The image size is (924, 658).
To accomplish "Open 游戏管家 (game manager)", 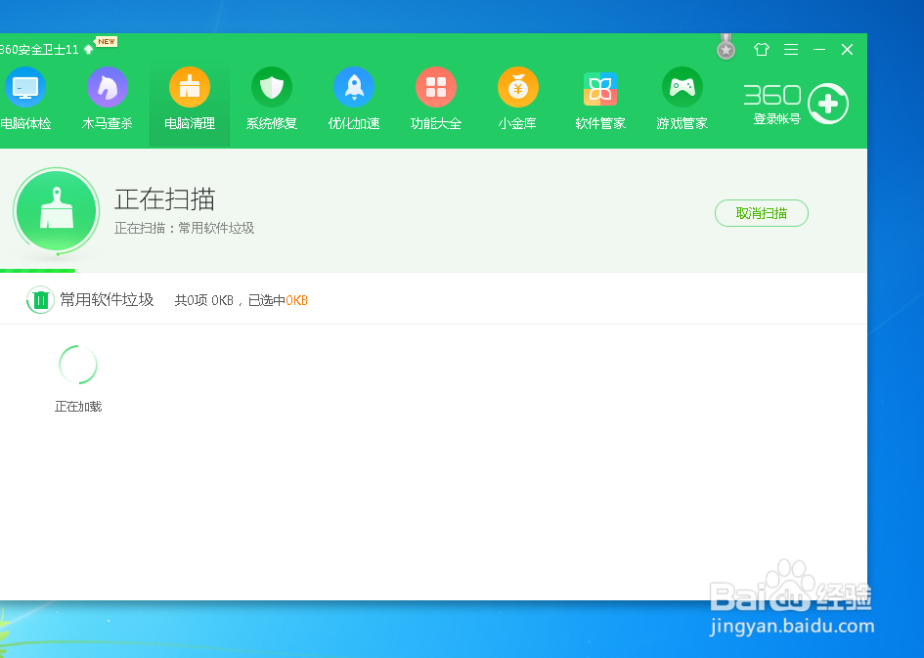I will tap(682, 98).
